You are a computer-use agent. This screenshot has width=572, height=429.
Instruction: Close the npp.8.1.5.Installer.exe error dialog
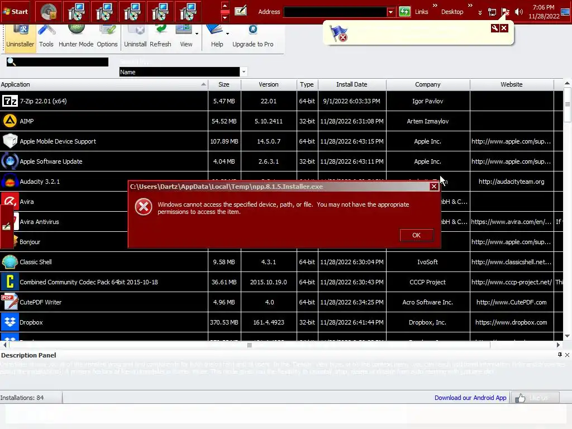coord(433,187)
